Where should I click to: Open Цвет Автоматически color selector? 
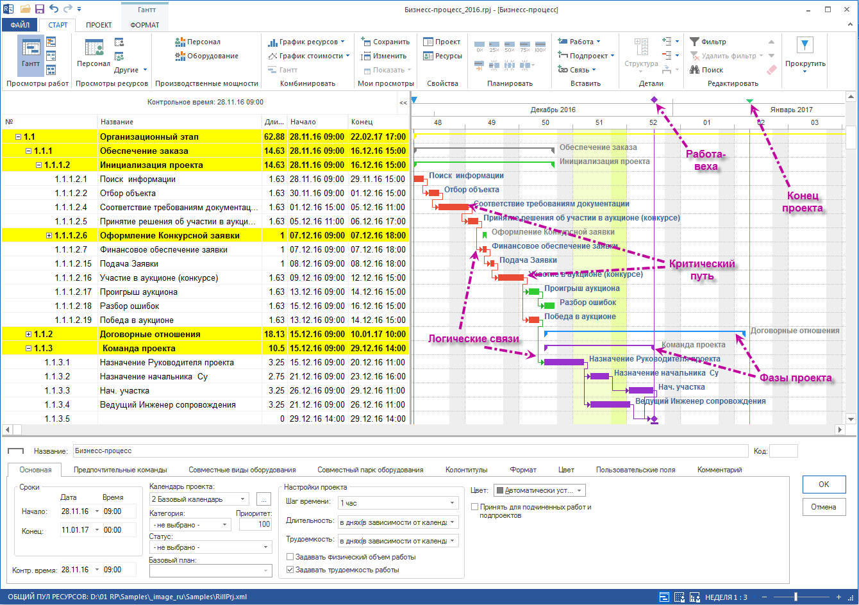point(540,490)
